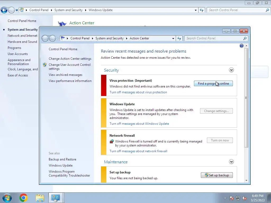
Task: Open Windows Update address bar history dropdown
Action: click(196, 10)
